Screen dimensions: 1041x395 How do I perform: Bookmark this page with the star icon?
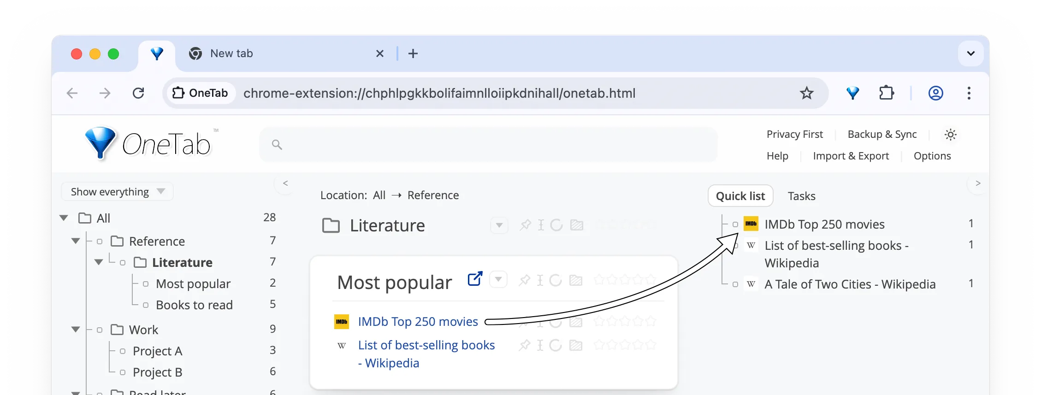point(806,93)
